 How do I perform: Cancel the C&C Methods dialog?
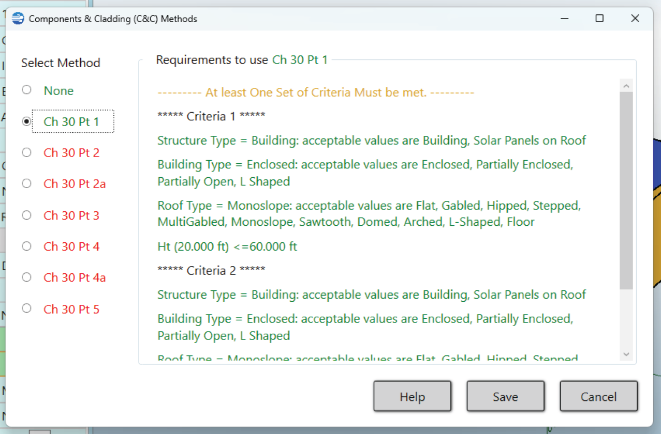[x=598, y=397]
